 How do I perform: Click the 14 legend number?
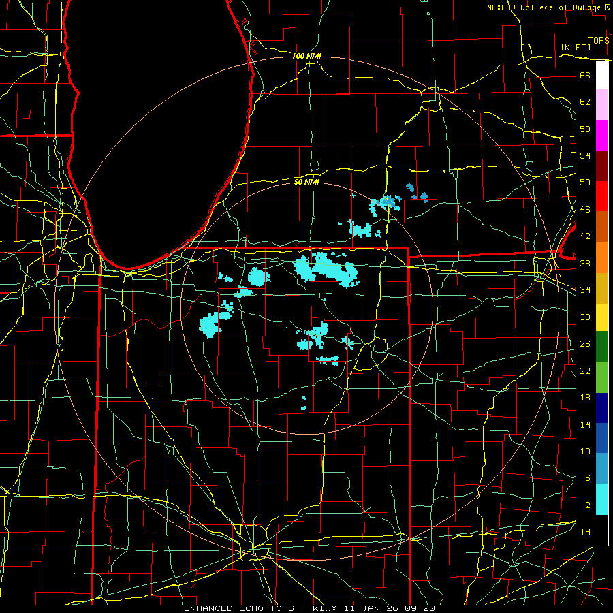[585, 424]
